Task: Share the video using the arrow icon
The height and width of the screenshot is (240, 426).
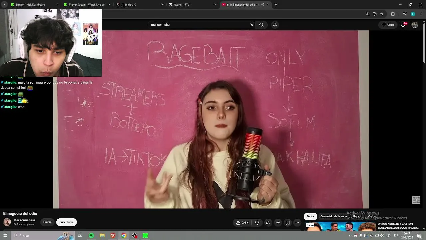Action: point(268,223)
